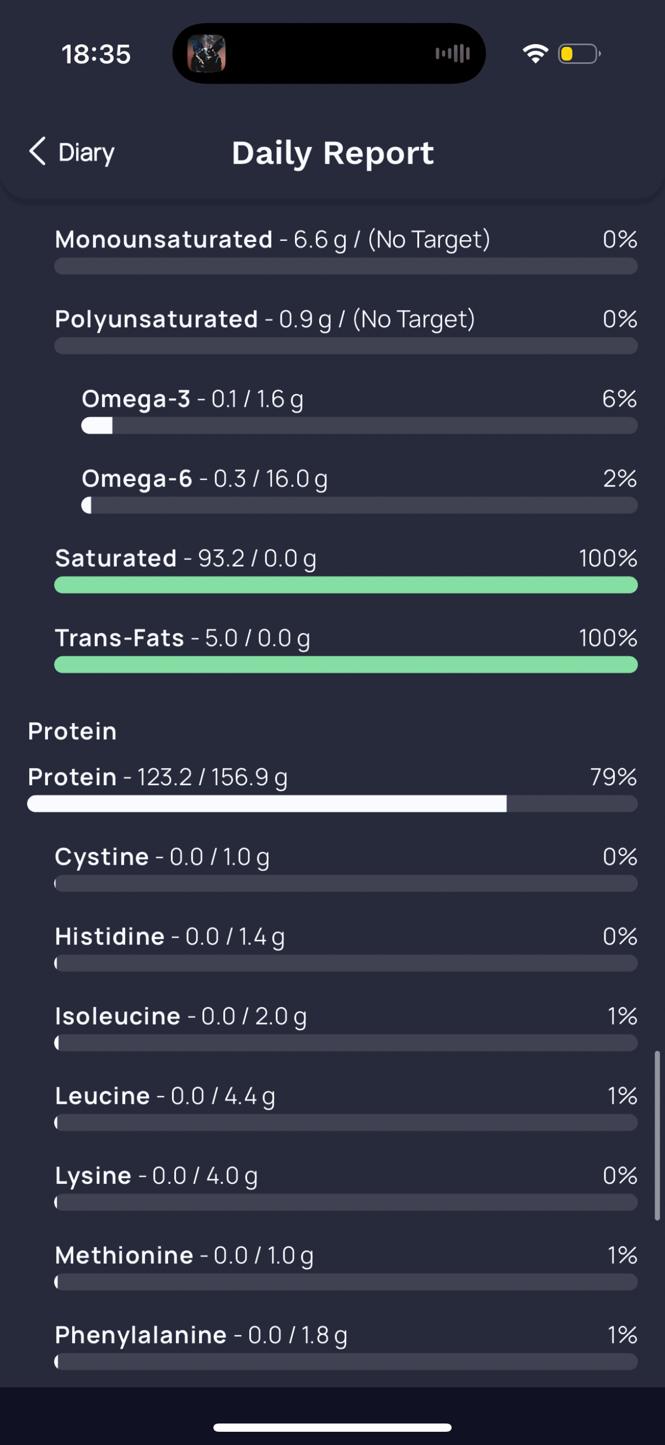This screenshot has width=665, height=1445.
Task: Select the Monounsaturated nutrient row
Action: click(346, 251)
